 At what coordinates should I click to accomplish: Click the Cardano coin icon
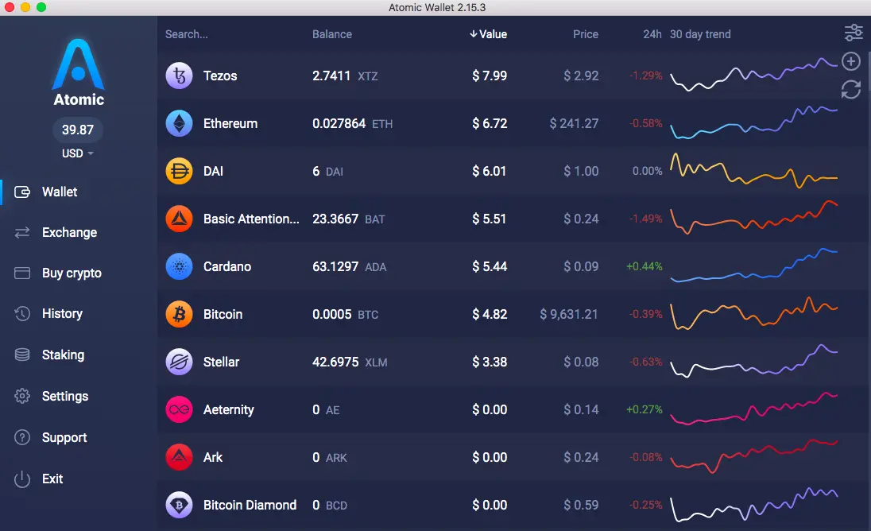pyautogui.click(x=179, y=266)
